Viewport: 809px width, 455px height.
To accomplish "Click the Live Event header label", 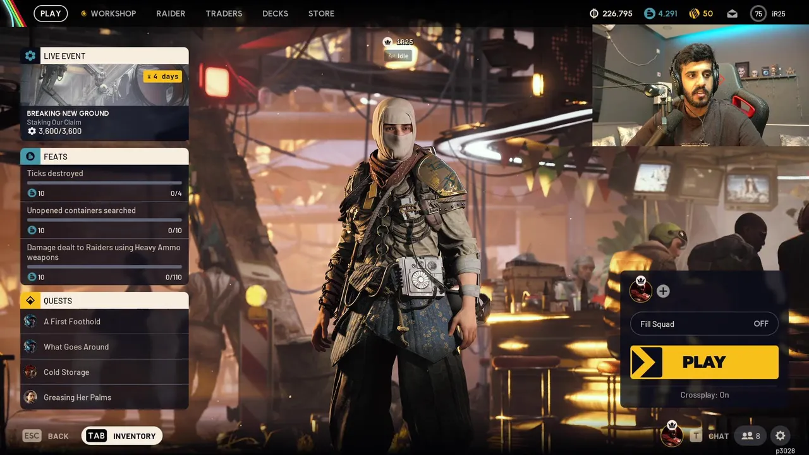I will click(64, 56).
